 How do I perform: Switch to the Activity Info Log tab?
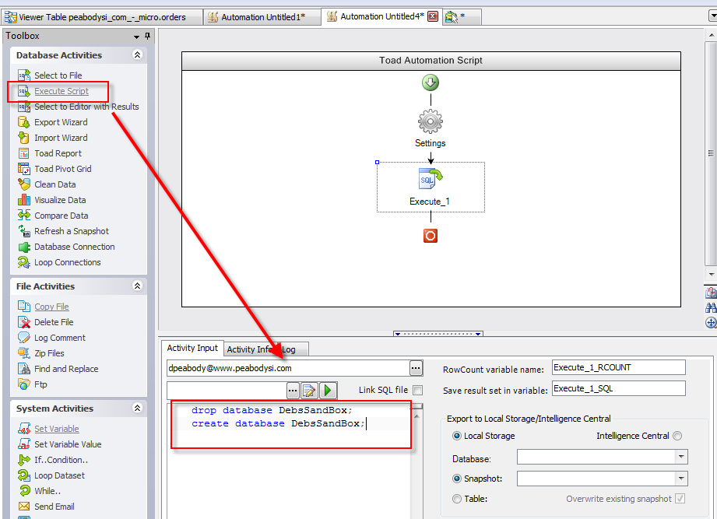264,348
